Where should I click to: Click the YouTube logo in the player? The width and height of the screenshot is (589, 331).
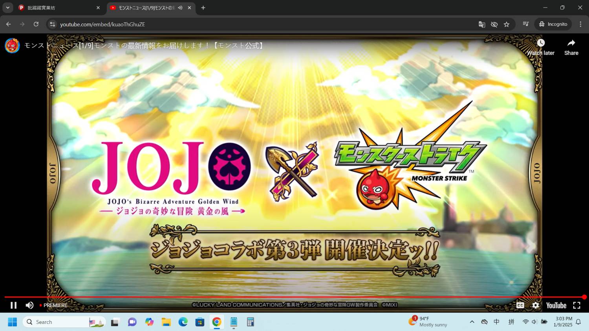click(x=555, y=305)
